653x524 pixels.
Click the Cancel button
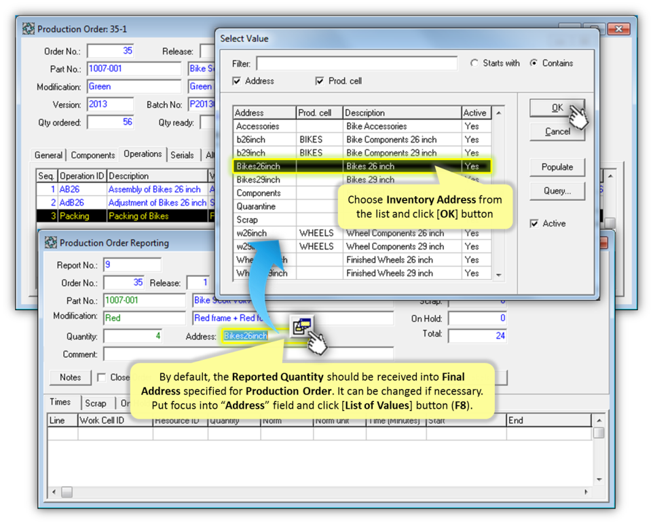point(557,132)
